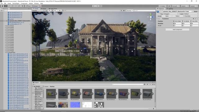Open the Layer dropdown in Inspector

[191, 14]
